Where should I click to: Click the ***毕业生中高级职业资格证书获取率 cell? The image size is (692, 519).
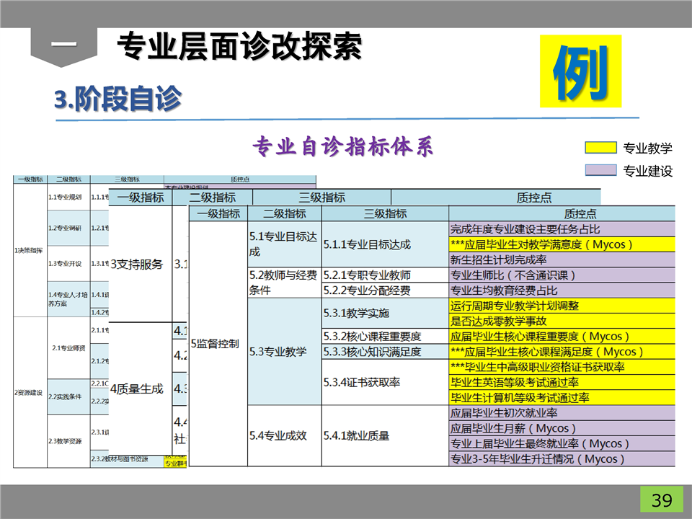[562, 367]
